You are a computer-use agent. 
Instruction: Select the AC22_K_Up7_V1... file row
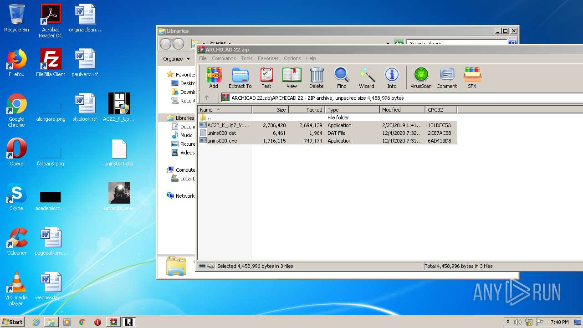(x=327, y=125)
